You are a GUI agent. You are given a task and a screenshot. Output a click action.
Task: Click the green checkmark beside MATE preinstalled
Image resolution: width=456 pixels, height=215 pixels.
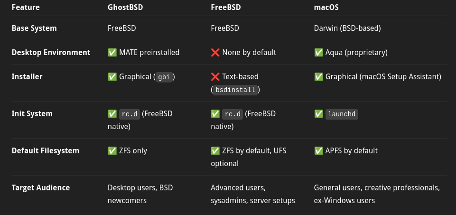pos(112,53)
